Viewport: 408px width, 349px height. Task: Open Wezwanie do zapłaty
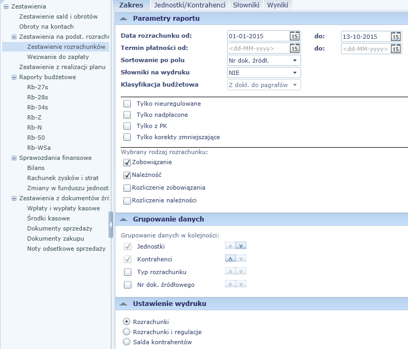click(x=58, y=57)
